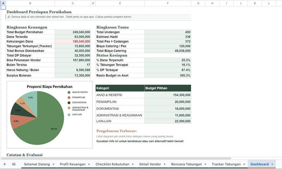Expand Rencana Tabungan tab dropdown arrow
Image resolution: width=282 pixels, height=169 pixels.
[205, 164]
